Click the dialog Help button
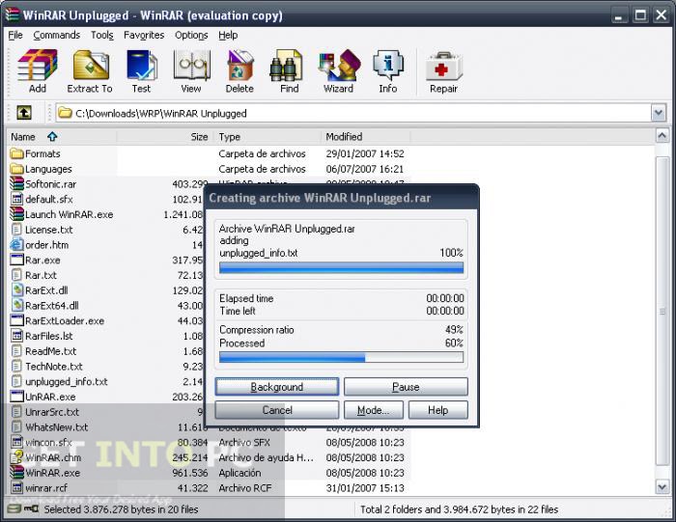This screenshot has height=522, width=676. click(x=438, y=410)
